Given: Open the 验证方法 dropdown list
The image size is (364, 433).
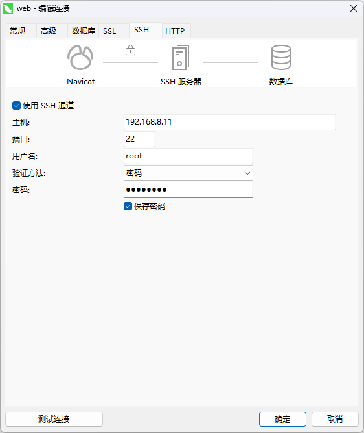Looking at the screenshot, I should coord(188,173).
